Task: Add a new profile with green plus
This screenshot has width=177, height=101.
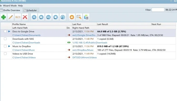Action: [x=4, y=17]
